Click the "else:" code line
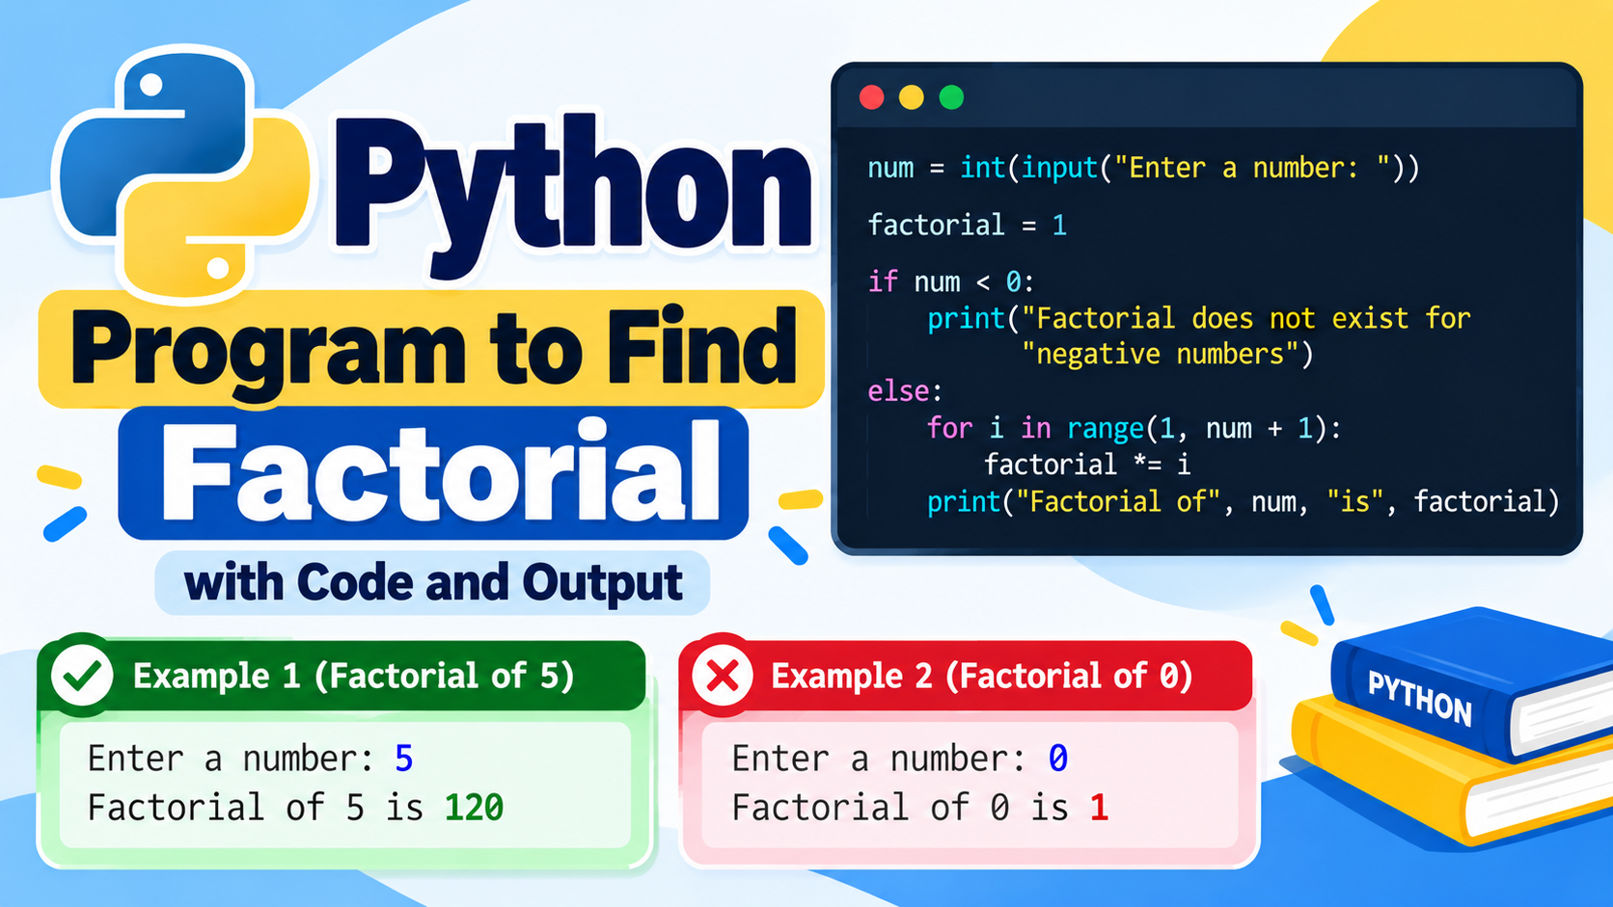Screen dimensions: 1613x907 [905, 390]
